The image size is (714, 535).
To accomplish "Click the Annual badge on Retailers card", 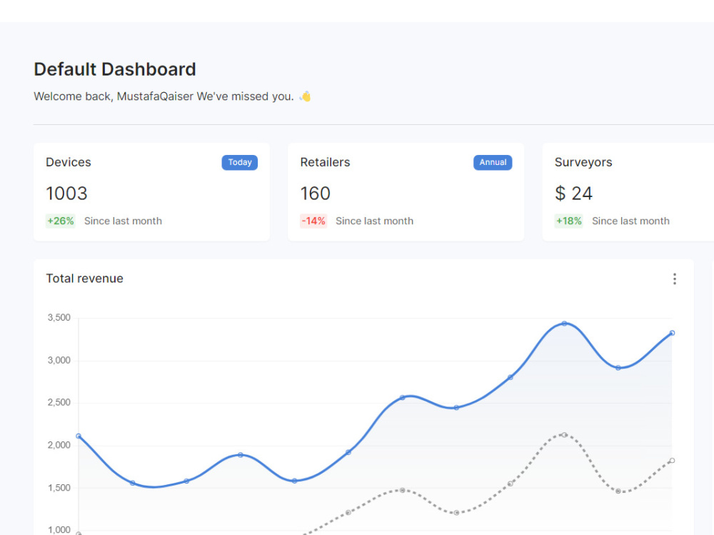I will click(x=493, y=163).
